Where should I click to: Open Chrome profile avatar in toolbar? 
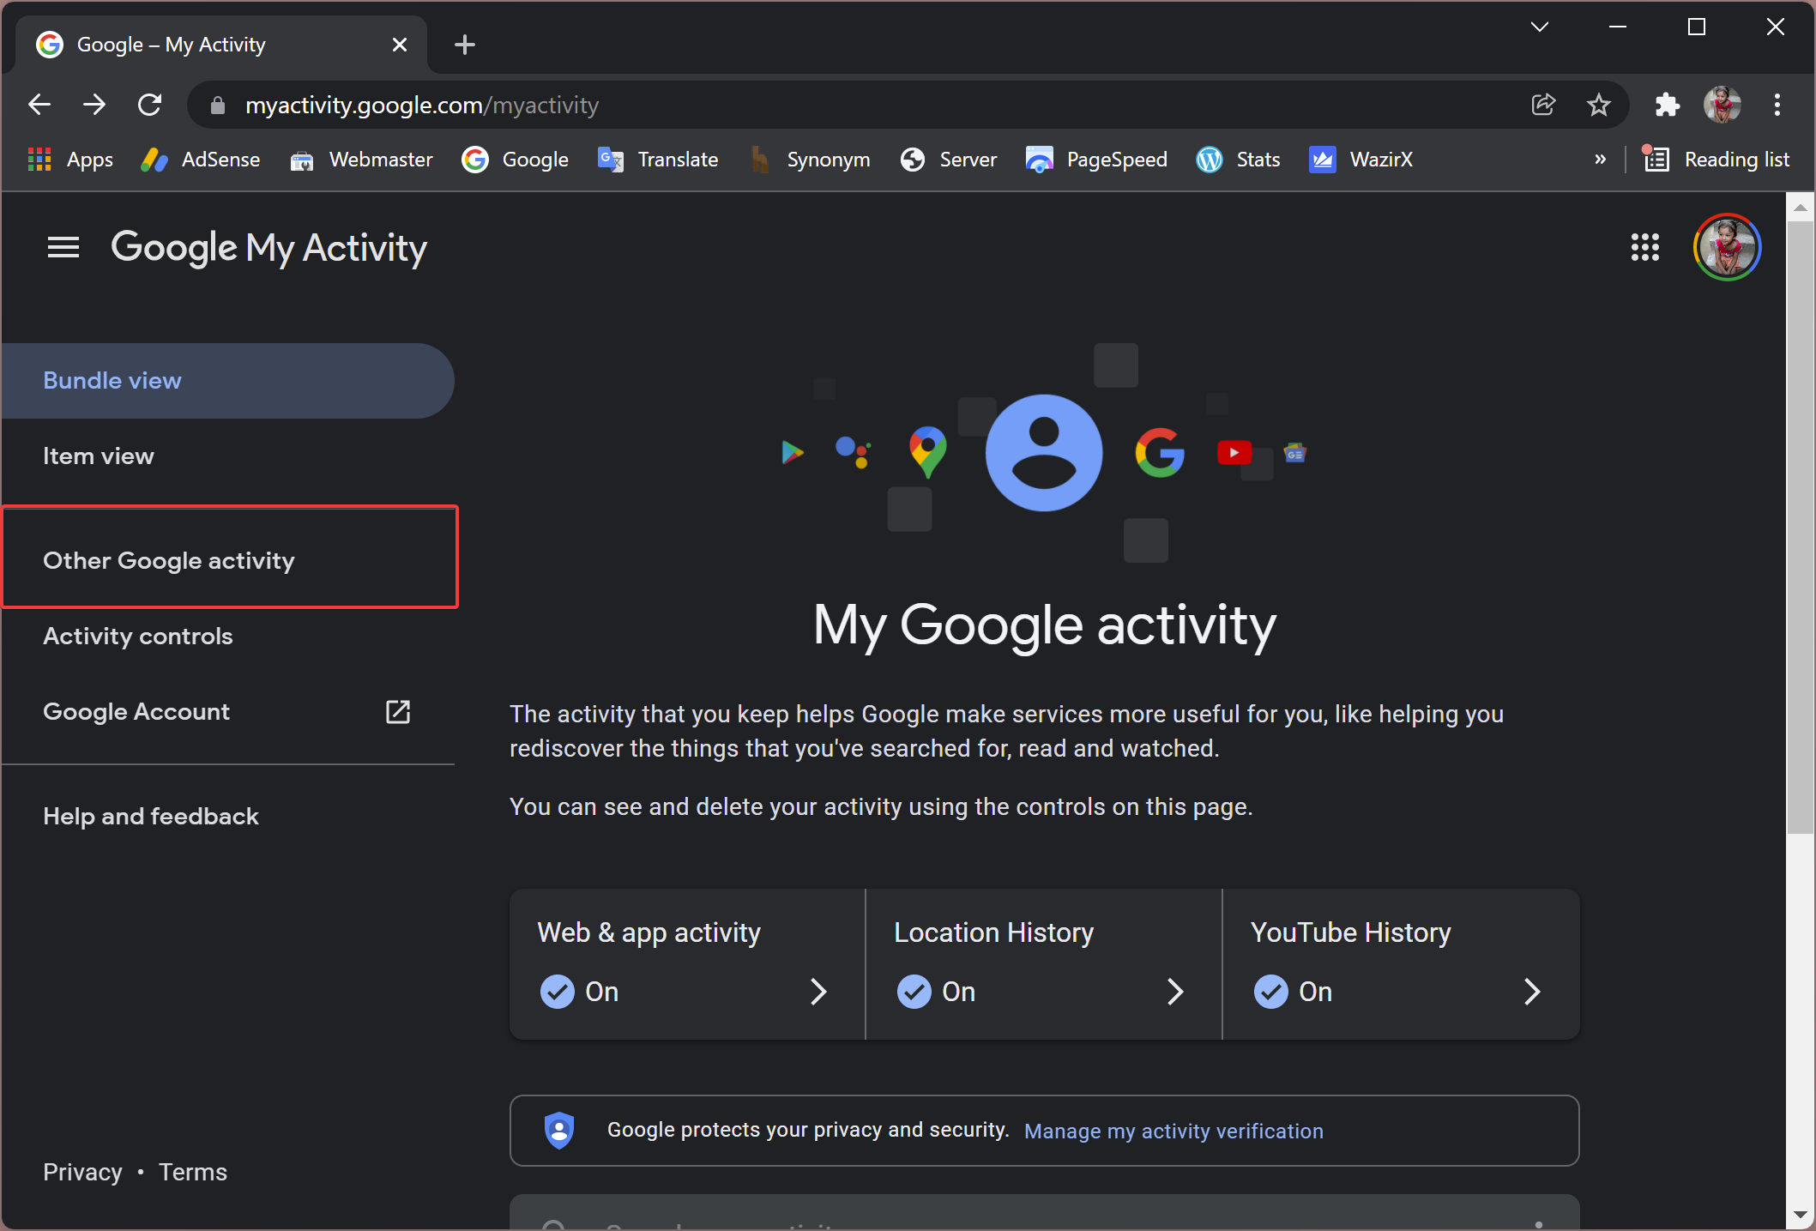click(x=1722, y=105)
